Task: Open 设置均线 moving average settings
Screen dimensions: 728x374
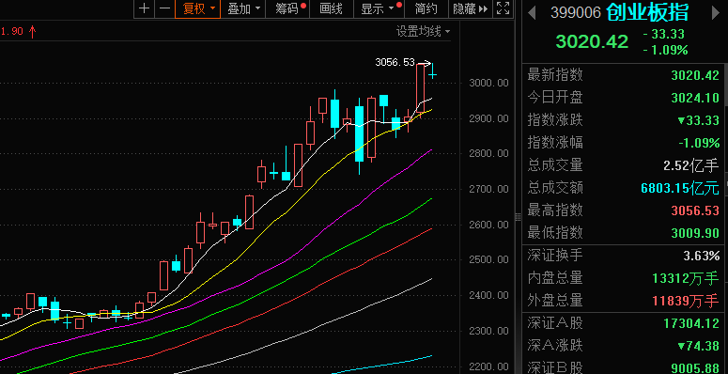Action: point(423,32)
